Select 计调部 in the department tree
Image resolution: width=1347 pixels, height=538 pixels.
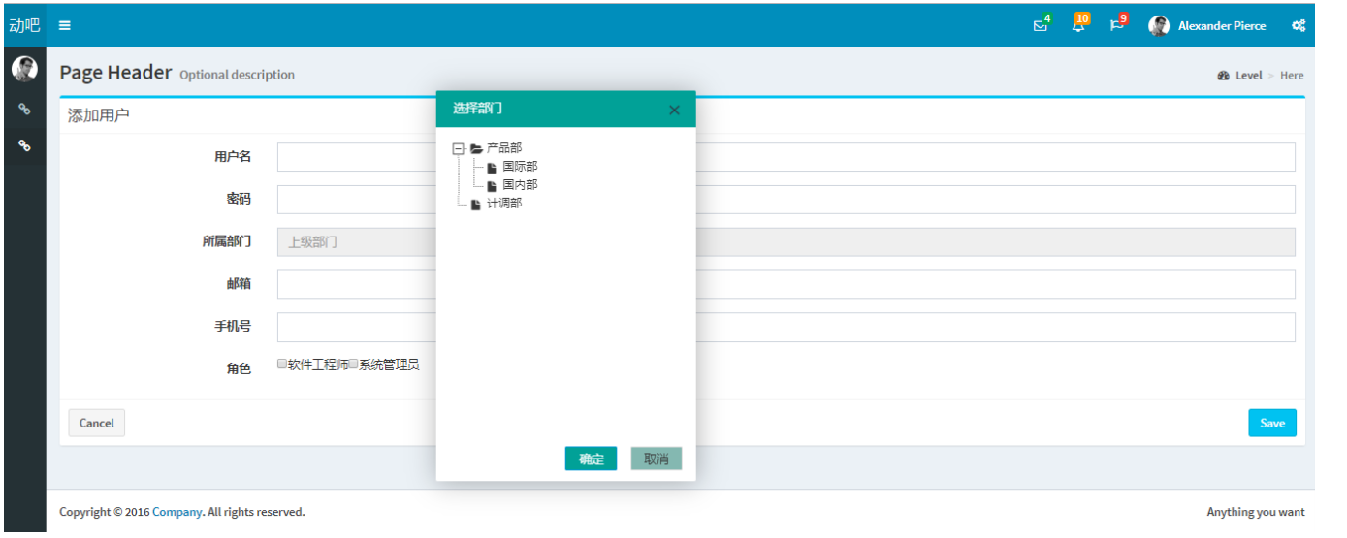[504, 204]
